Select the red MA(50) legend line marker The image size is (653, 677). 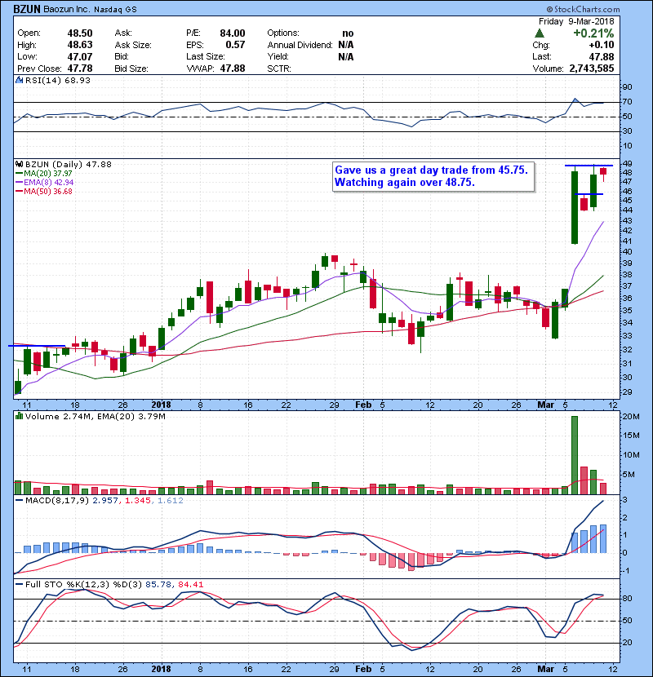[19, 192]
